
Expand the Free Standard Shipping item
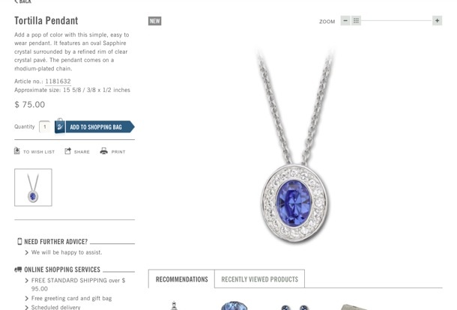[75, 285]
